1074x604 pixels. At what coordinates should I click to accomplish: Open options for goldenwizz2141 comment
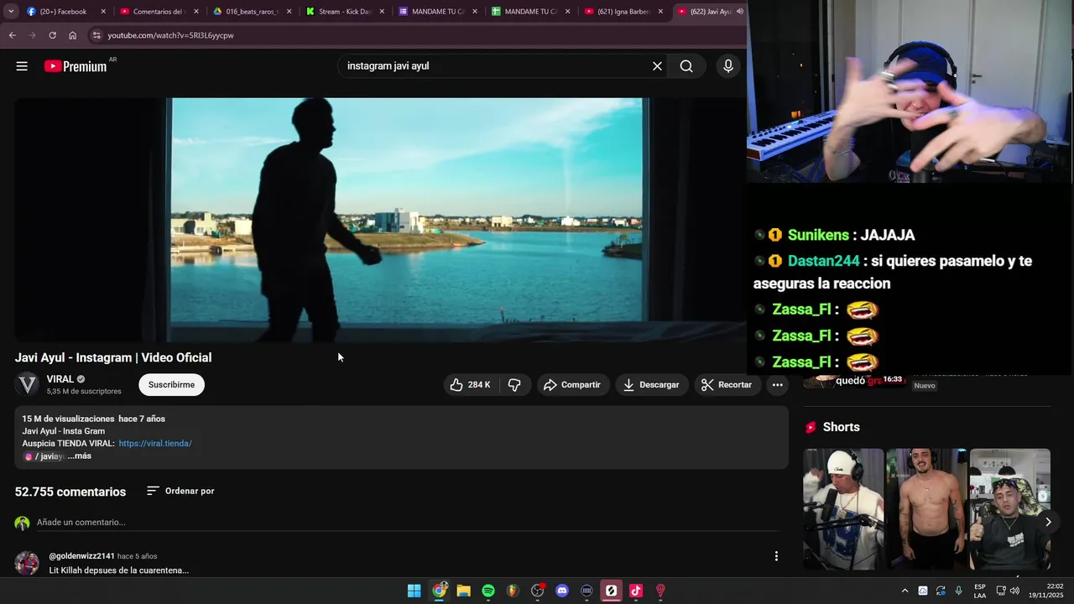tap(776, 556)
